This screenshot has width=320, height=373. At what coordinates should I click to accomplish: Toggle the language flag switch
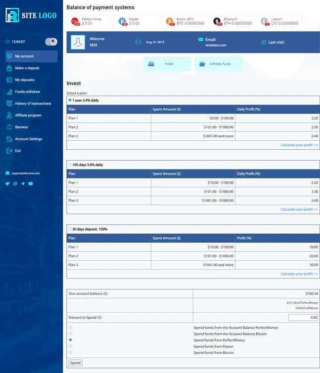(51, 42)
